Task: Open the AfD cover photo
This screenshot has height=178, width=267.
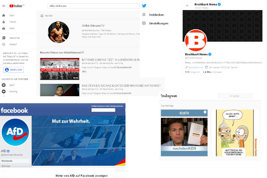Action: pos(78,141)
